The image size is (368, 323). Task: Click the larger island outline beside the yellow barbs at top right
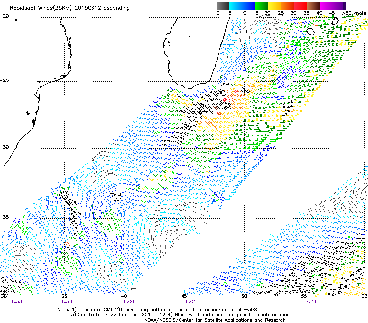tap(311, 31)
